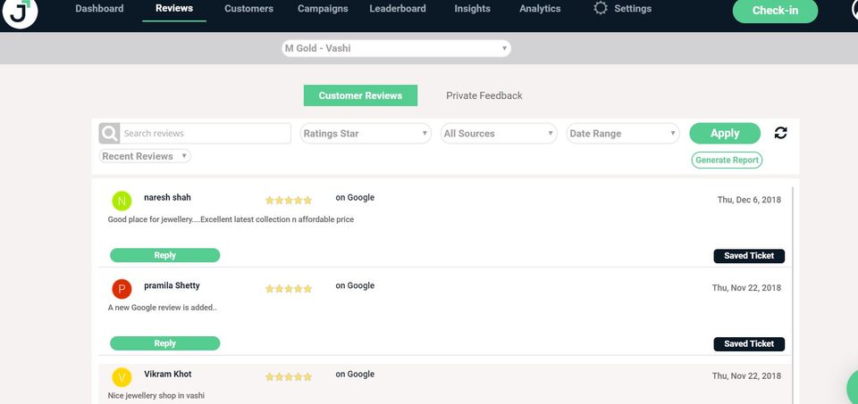
Task: Click Vikram Khot's yellow avatar
Action: click(x=122, y=377)
